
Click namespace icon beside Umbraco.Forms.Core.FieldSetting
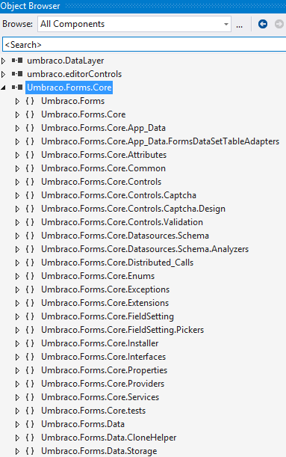pyautogui.click(x=30, y=316)
